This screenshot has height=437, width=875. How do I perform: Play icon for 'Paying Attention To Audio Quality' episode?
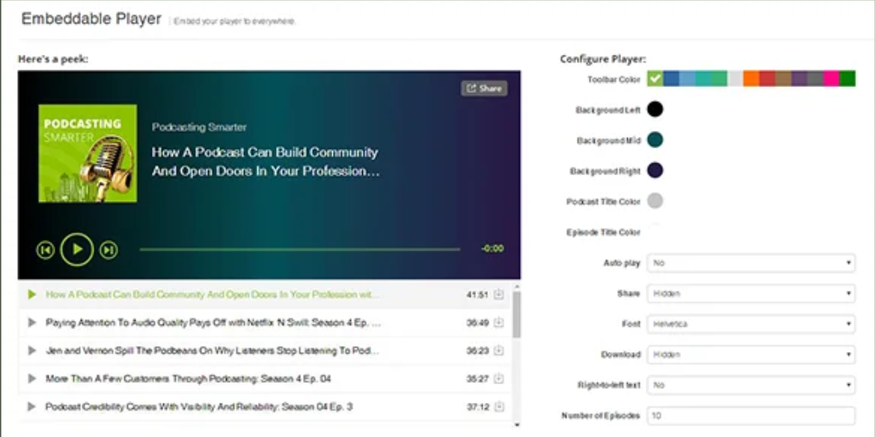tap(31, 322)
